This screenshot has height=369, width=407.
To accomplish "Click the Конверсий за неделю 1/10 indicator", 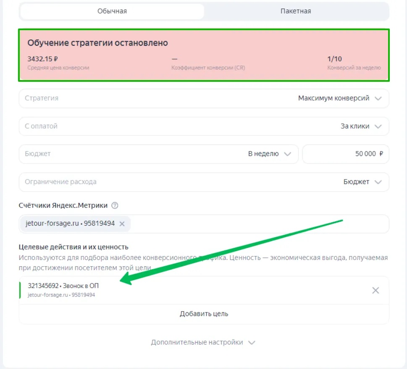I will pos(335,59).
